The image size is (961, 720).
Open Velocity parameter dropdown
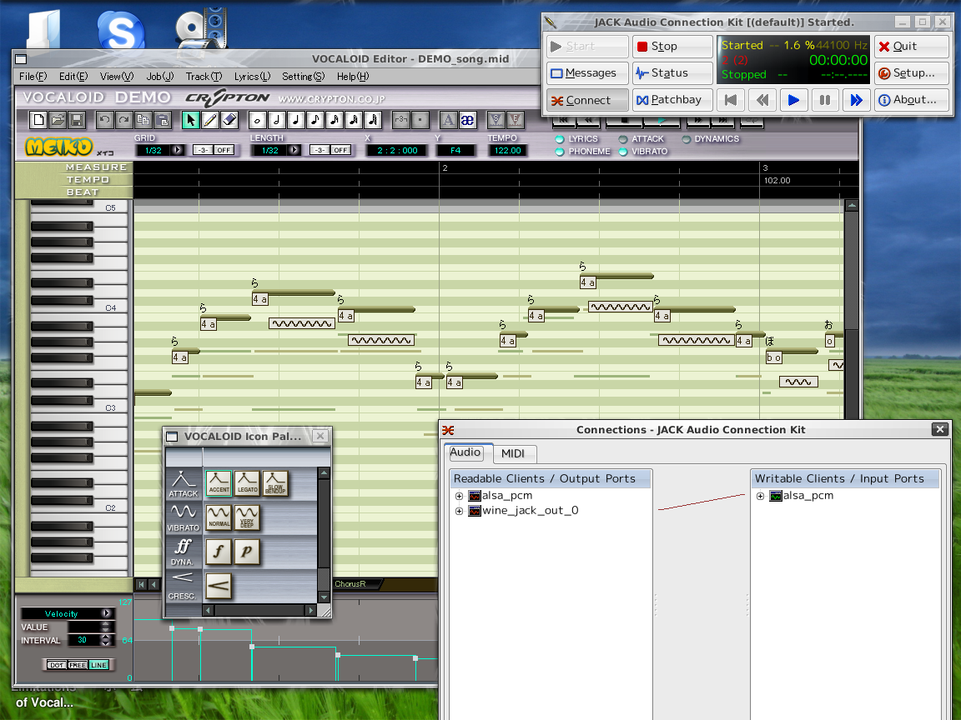108,612
